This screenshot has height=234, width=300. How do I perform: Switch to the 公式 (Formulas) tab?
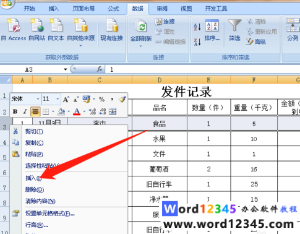113,9
